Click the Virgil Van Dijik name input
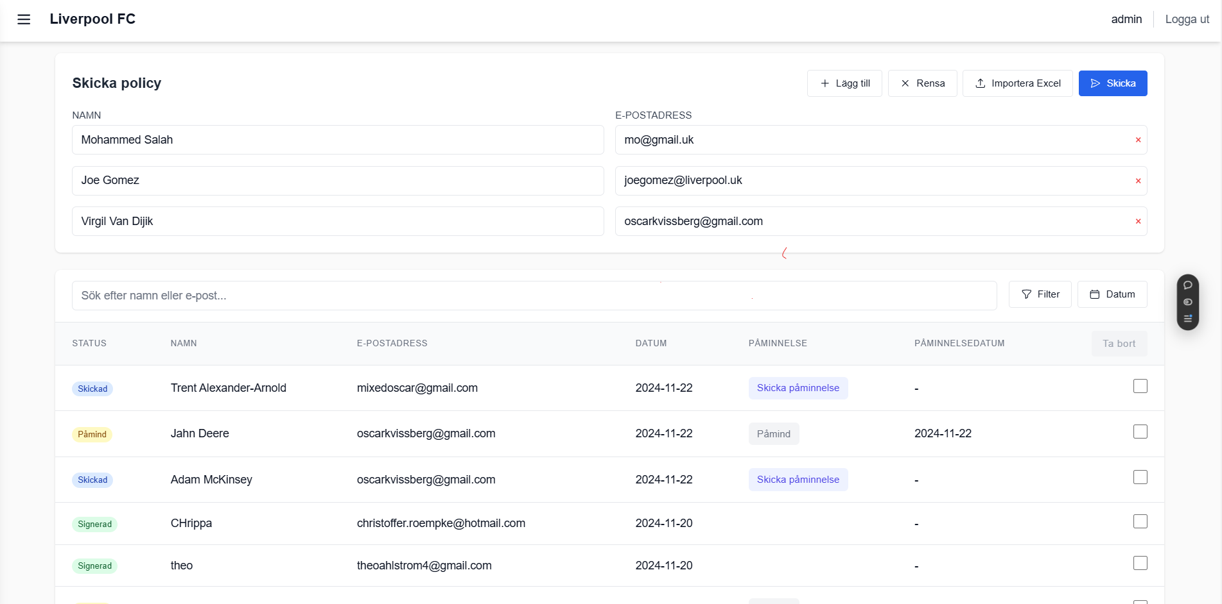Viewport: 1222px width, 604px height. point(338,221)
